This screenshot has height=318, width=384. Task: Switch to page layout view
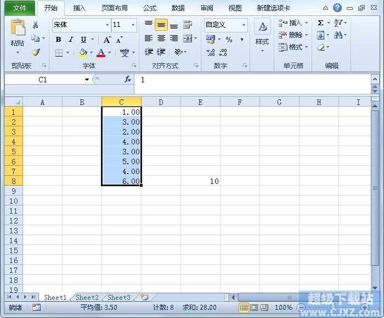coord(254,307)
